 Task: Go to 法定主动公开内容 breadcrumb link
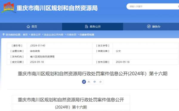53,35
